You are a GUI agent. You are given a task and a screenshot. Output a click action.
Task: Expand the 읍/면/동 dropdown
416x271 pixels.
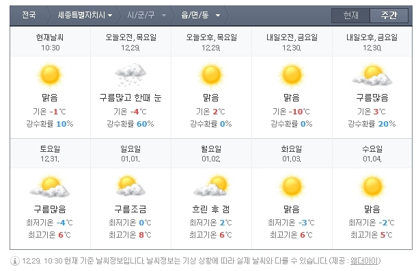point(201,15)
